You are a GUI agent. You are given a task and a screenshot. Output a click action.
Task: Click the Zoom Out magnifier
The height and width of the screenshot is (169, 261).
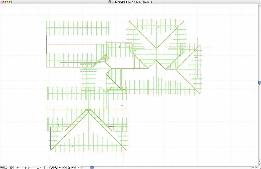point(60,168)
